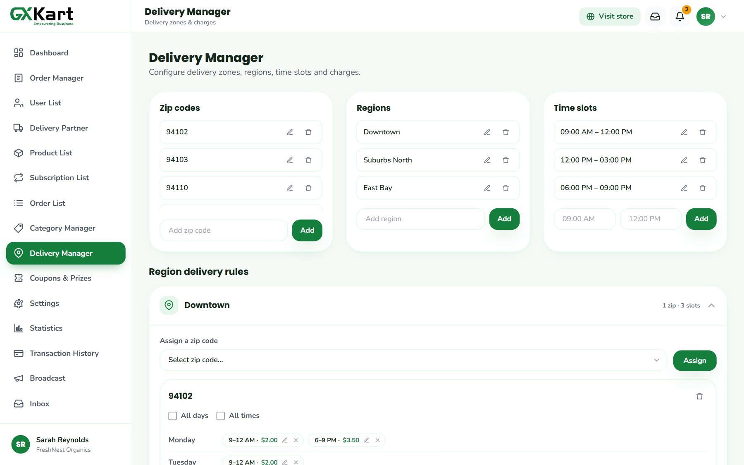The image size is (744, 465).
Task: Focus the Add zip code field
Action: click(x=224, y=230)
